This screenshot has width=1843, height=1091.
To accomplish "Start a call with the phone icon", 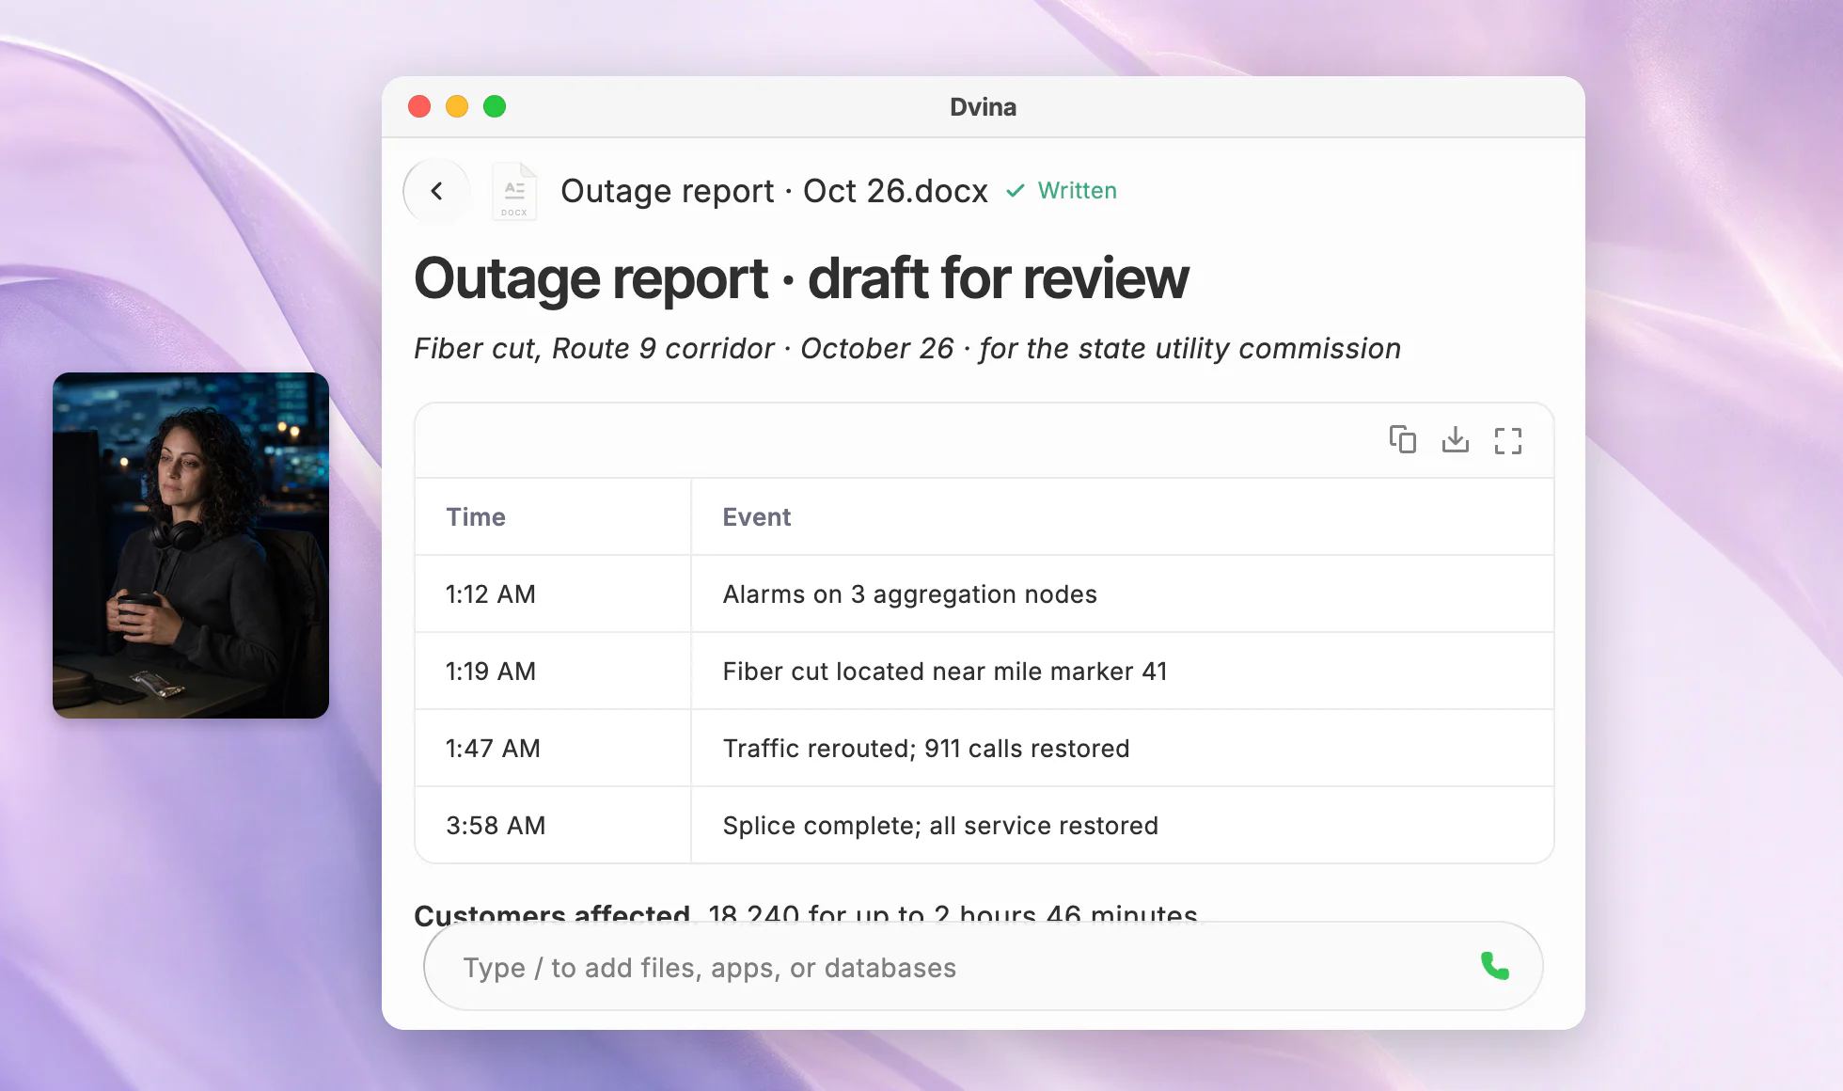I will tap(1494, 966).
